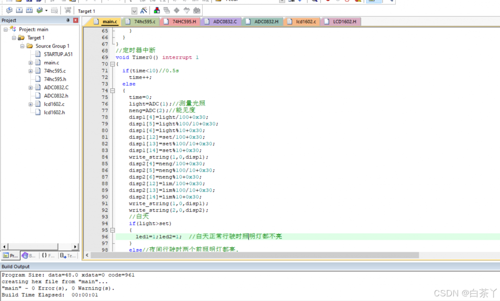Open Manage Project Items colored-blocks icon
500x301 pixels.
(157, 11)
